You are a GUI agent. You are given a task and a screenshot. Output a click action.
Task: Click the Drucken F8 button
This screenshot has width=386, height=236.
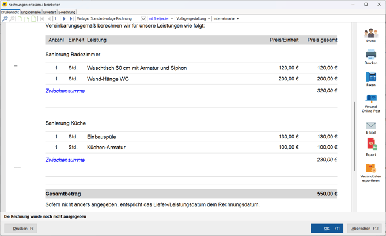21,229
